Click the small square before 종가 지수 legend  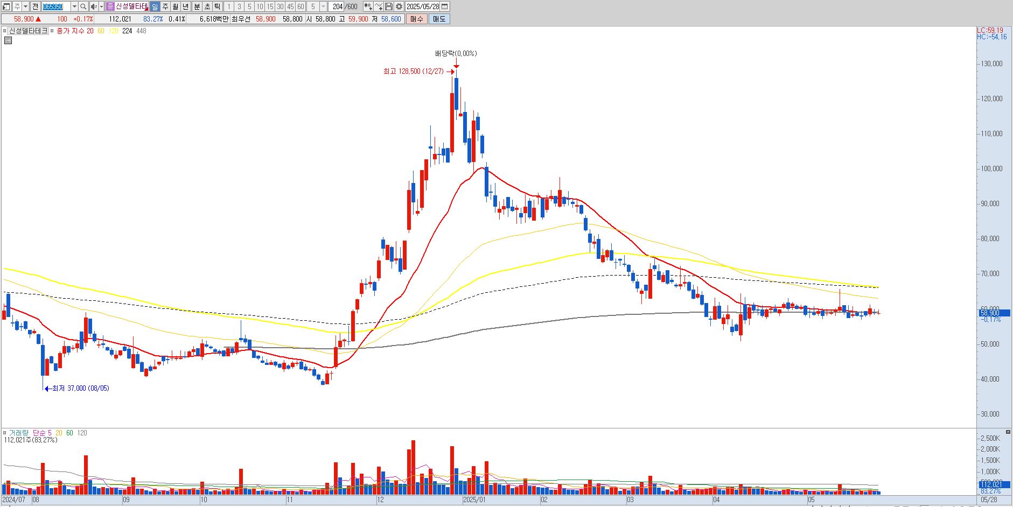(52, 31)
